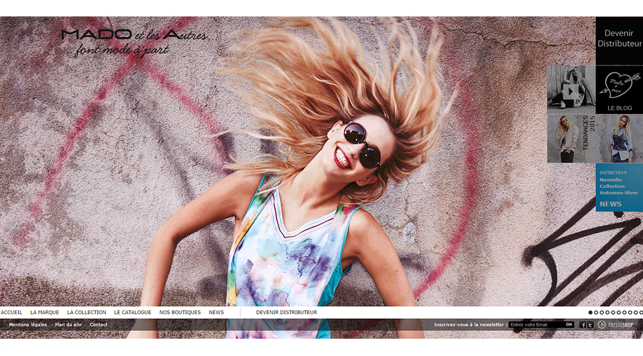Open Le Catalogue menu item
Screen dimensions: 643x356
132,312
